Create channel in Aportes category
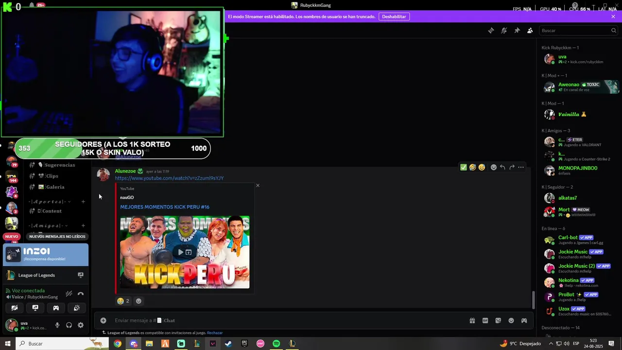 pos(83,202)
